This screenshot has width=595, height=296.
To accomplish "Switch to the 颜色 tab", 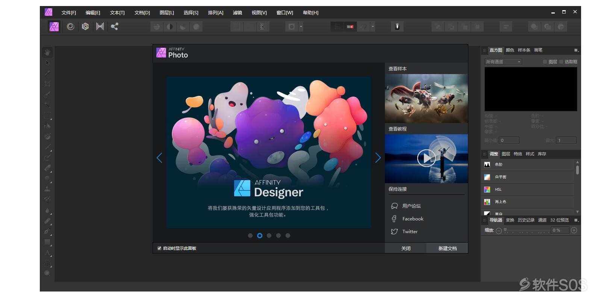I will (x=510, y=50).
